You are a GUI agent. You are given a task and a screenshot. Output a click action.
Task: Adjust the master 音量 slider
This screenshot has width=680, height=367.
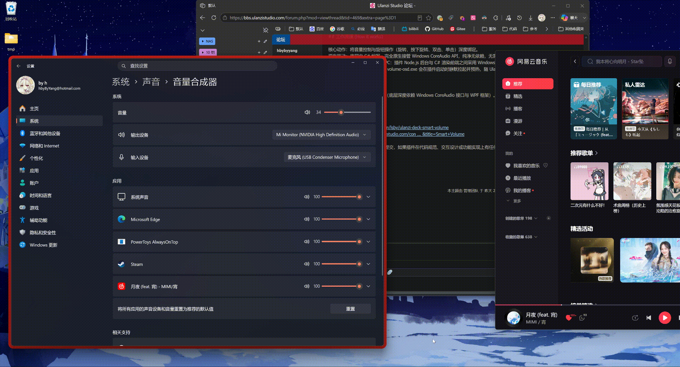(347, 112)
